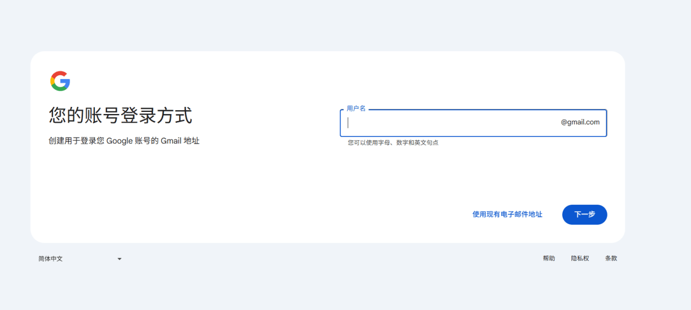Viewport: 691px width, 310px height.
Task: Open the 条款 terms link
Action: 611,259
